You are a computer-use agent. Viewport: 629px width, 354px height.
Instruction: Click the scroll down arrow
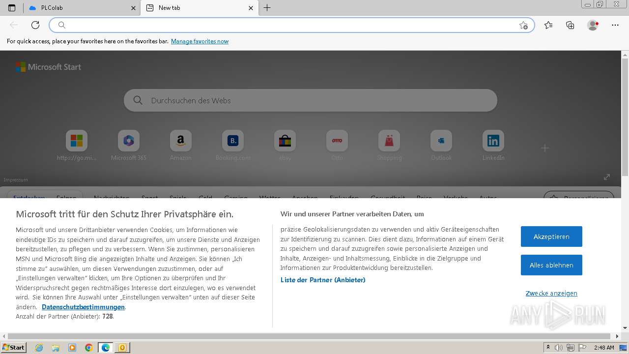pyautogui.click(x=625, y=328)
